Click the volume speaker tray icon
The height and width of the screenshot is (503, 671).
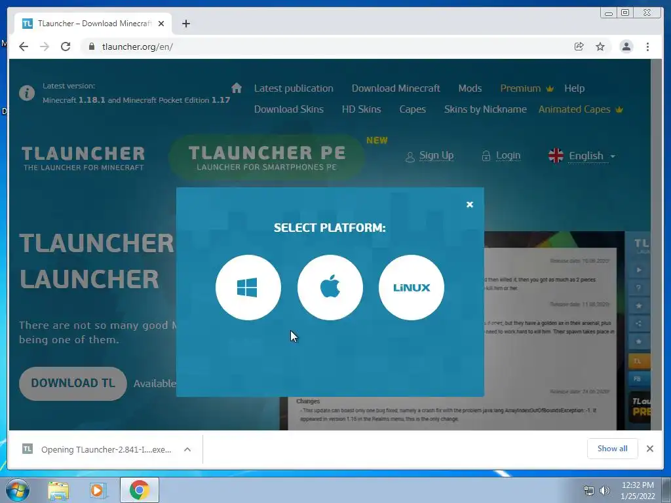(x=604, y=491)
